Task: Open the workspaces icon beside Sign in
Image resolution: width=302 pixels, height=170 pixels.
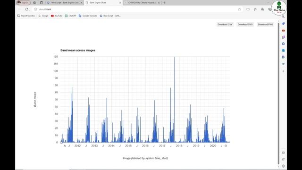Action: click(34, 3)
